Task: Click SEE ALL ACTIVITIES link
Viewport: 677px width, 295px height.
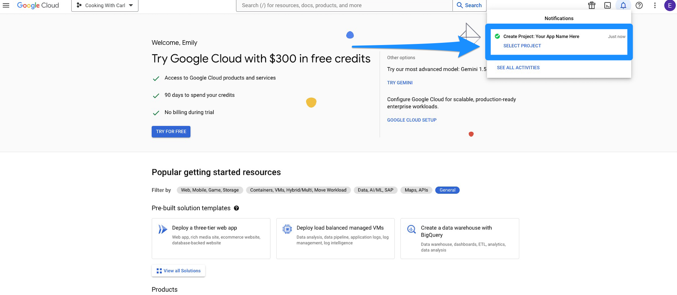Action: (x=518, y=68)
